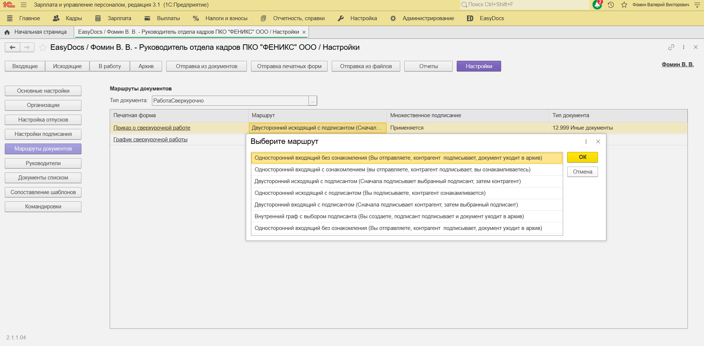The width and height of the screenshot is (704, 346).
Task: Open dialog's three-dot more options
Action: (x=586, y=142)
